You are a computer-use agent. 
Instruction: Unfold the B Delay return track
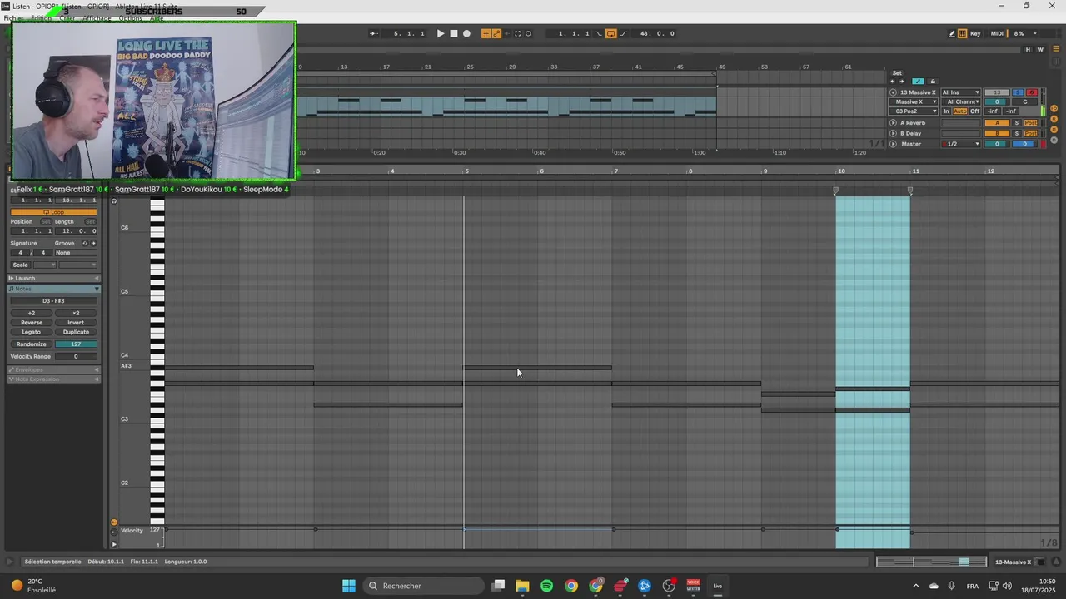click(x=893, y=133)
